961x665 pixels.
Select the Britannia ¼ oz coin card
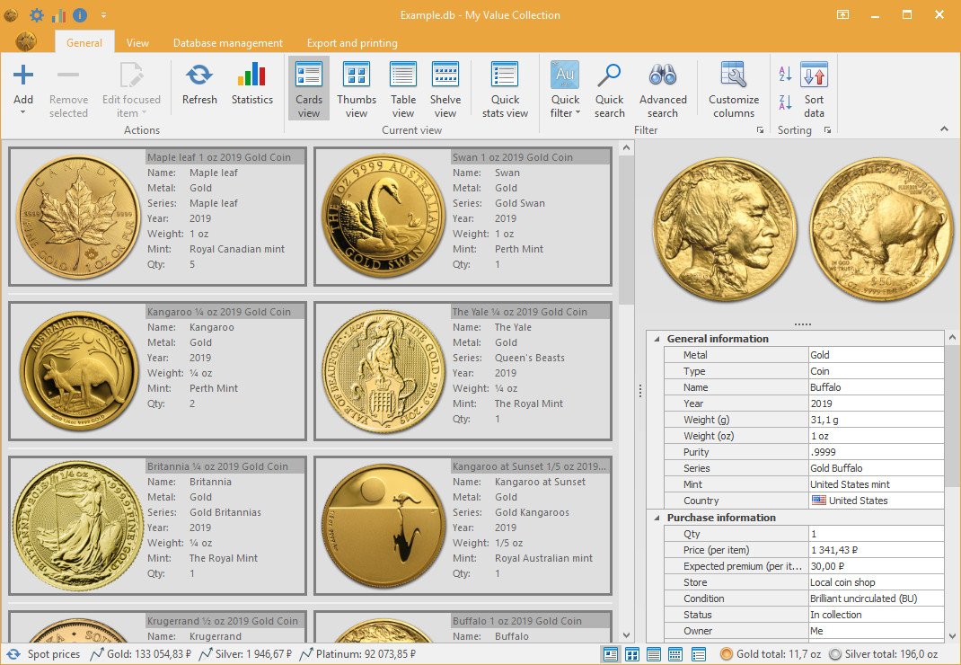157,525
